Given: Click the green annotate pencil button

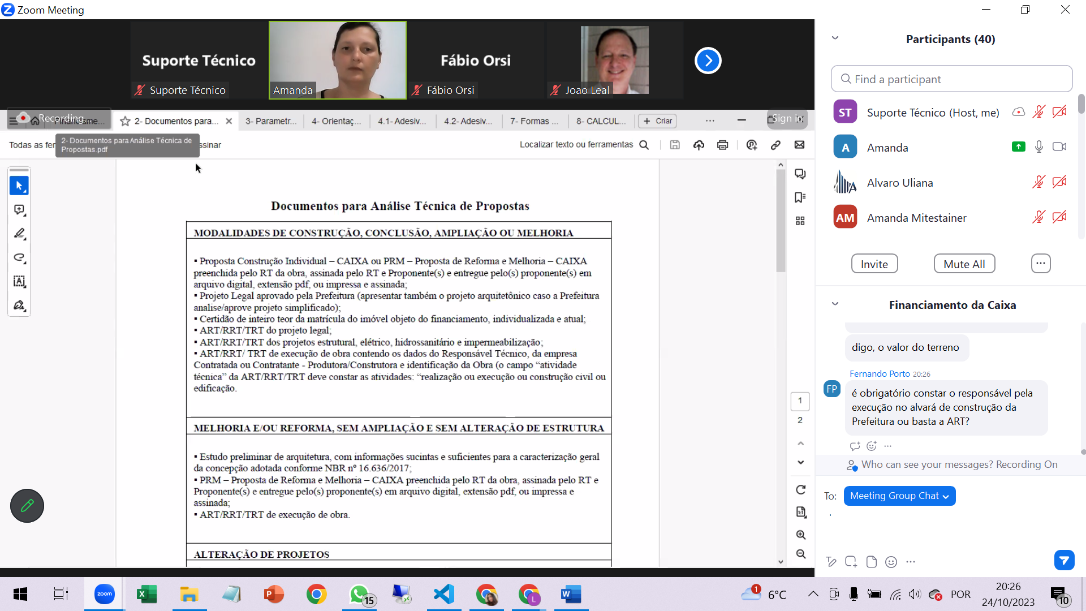Looking at the screenshot, I should click(x=27, y=506).
